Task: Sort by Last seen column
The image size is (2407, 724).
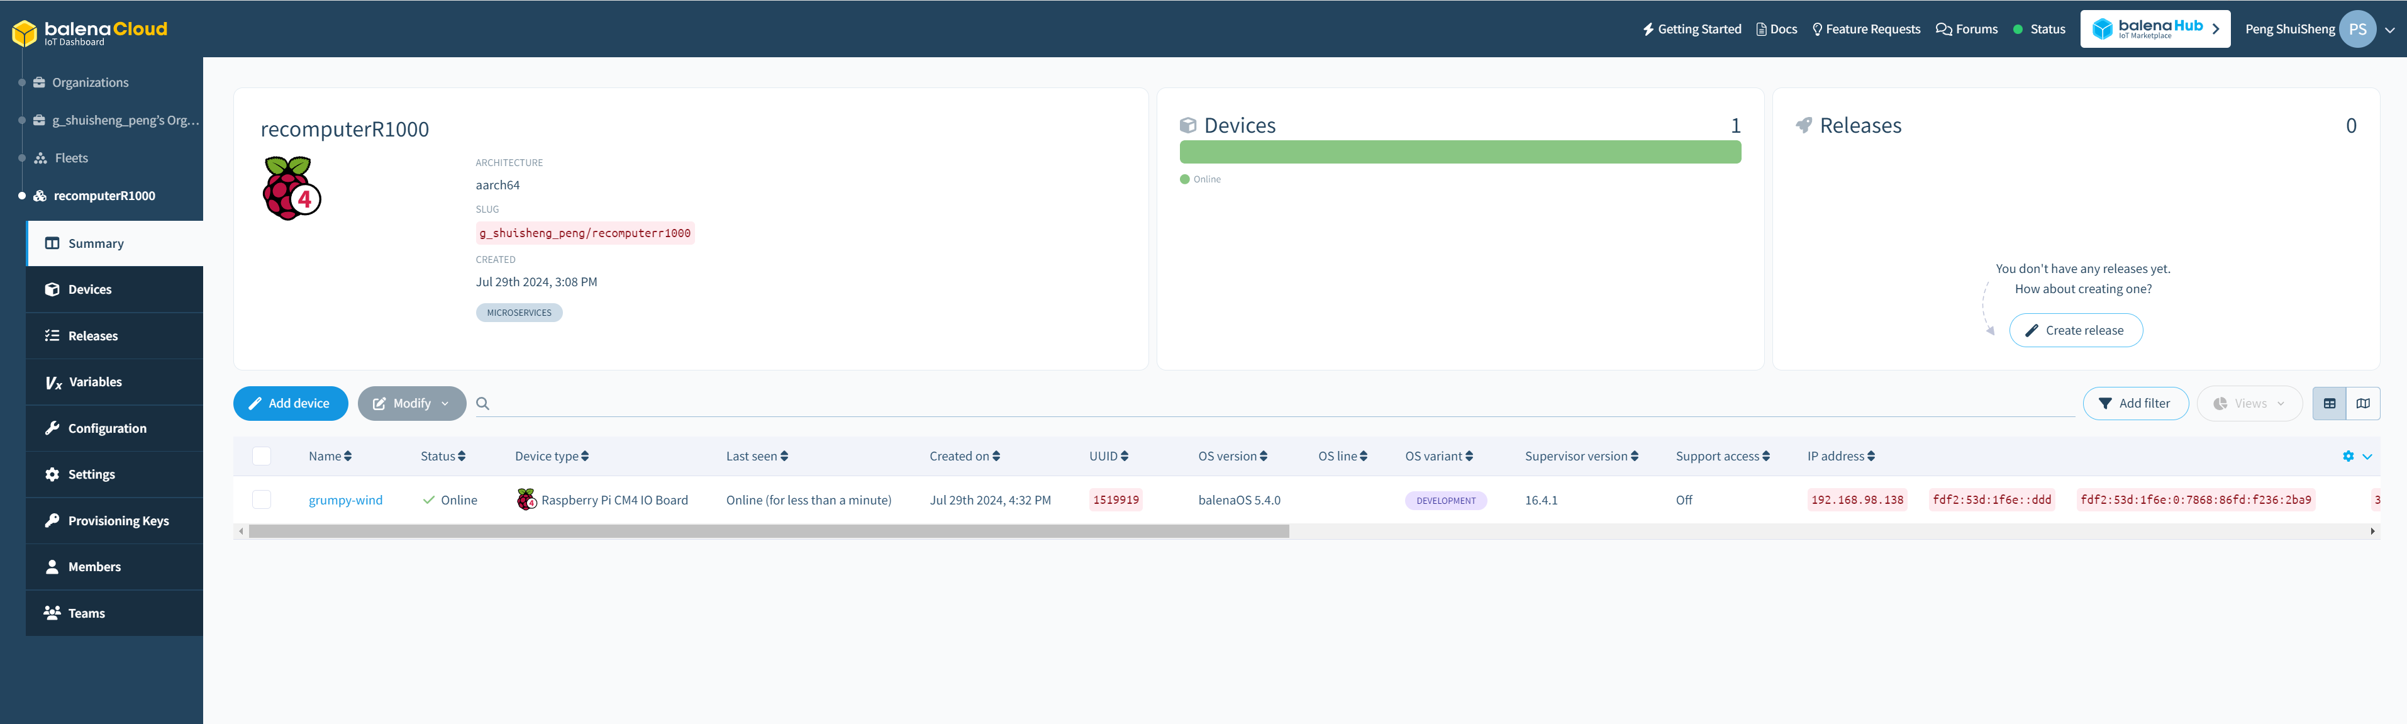Action: point(757,457)
